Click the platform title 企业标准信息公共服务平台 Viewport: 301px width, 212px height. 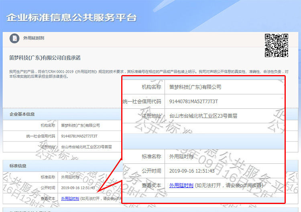click(x=71, y=18)
